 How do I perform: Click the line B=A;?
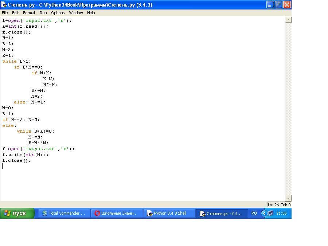[x=8, y=44]
